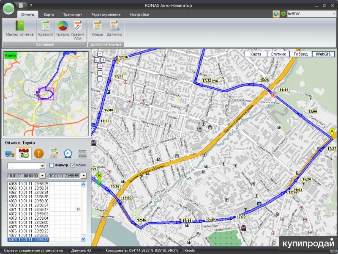Open the quick access toolbar customize arrow

coord(30,6)
